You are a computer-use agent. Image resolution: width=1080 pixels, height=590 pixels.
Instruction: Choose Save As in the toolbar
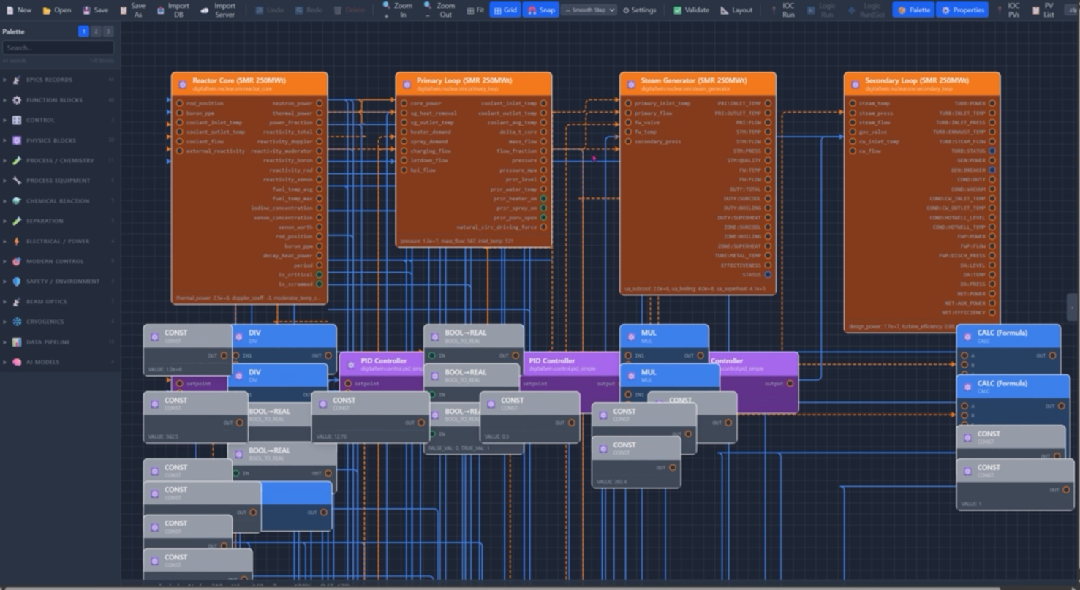(133, 10)
